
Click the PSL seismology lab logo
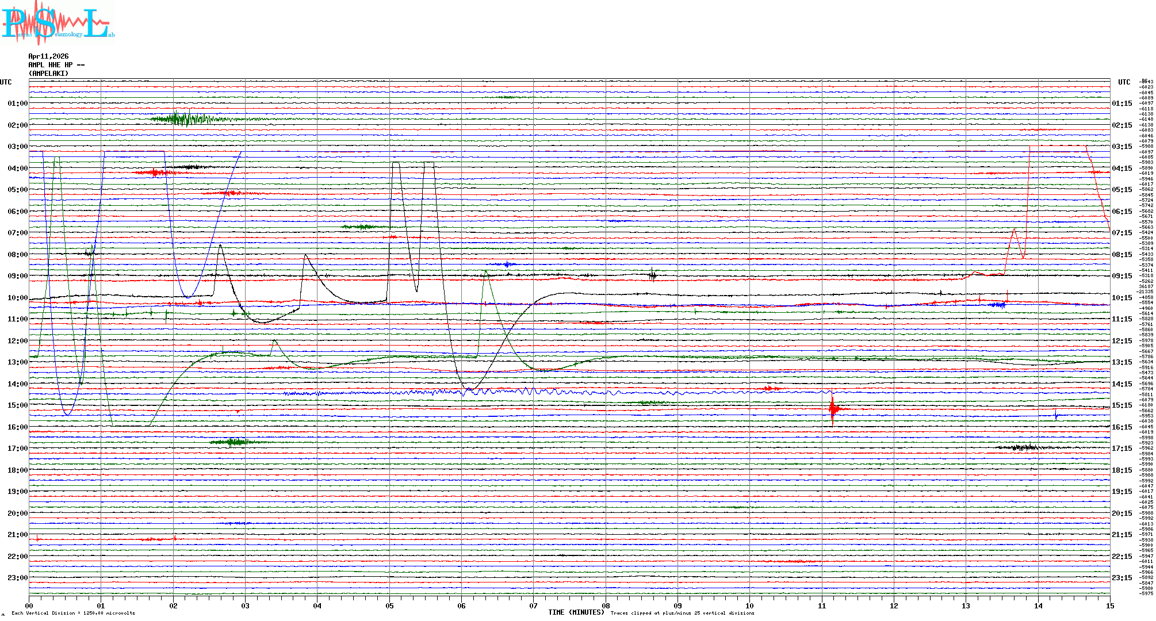(58, 23)
